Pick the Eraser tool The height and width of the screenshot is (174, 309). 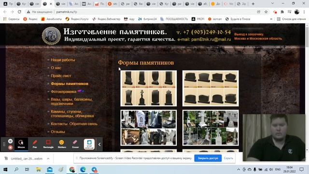(75, 144)
